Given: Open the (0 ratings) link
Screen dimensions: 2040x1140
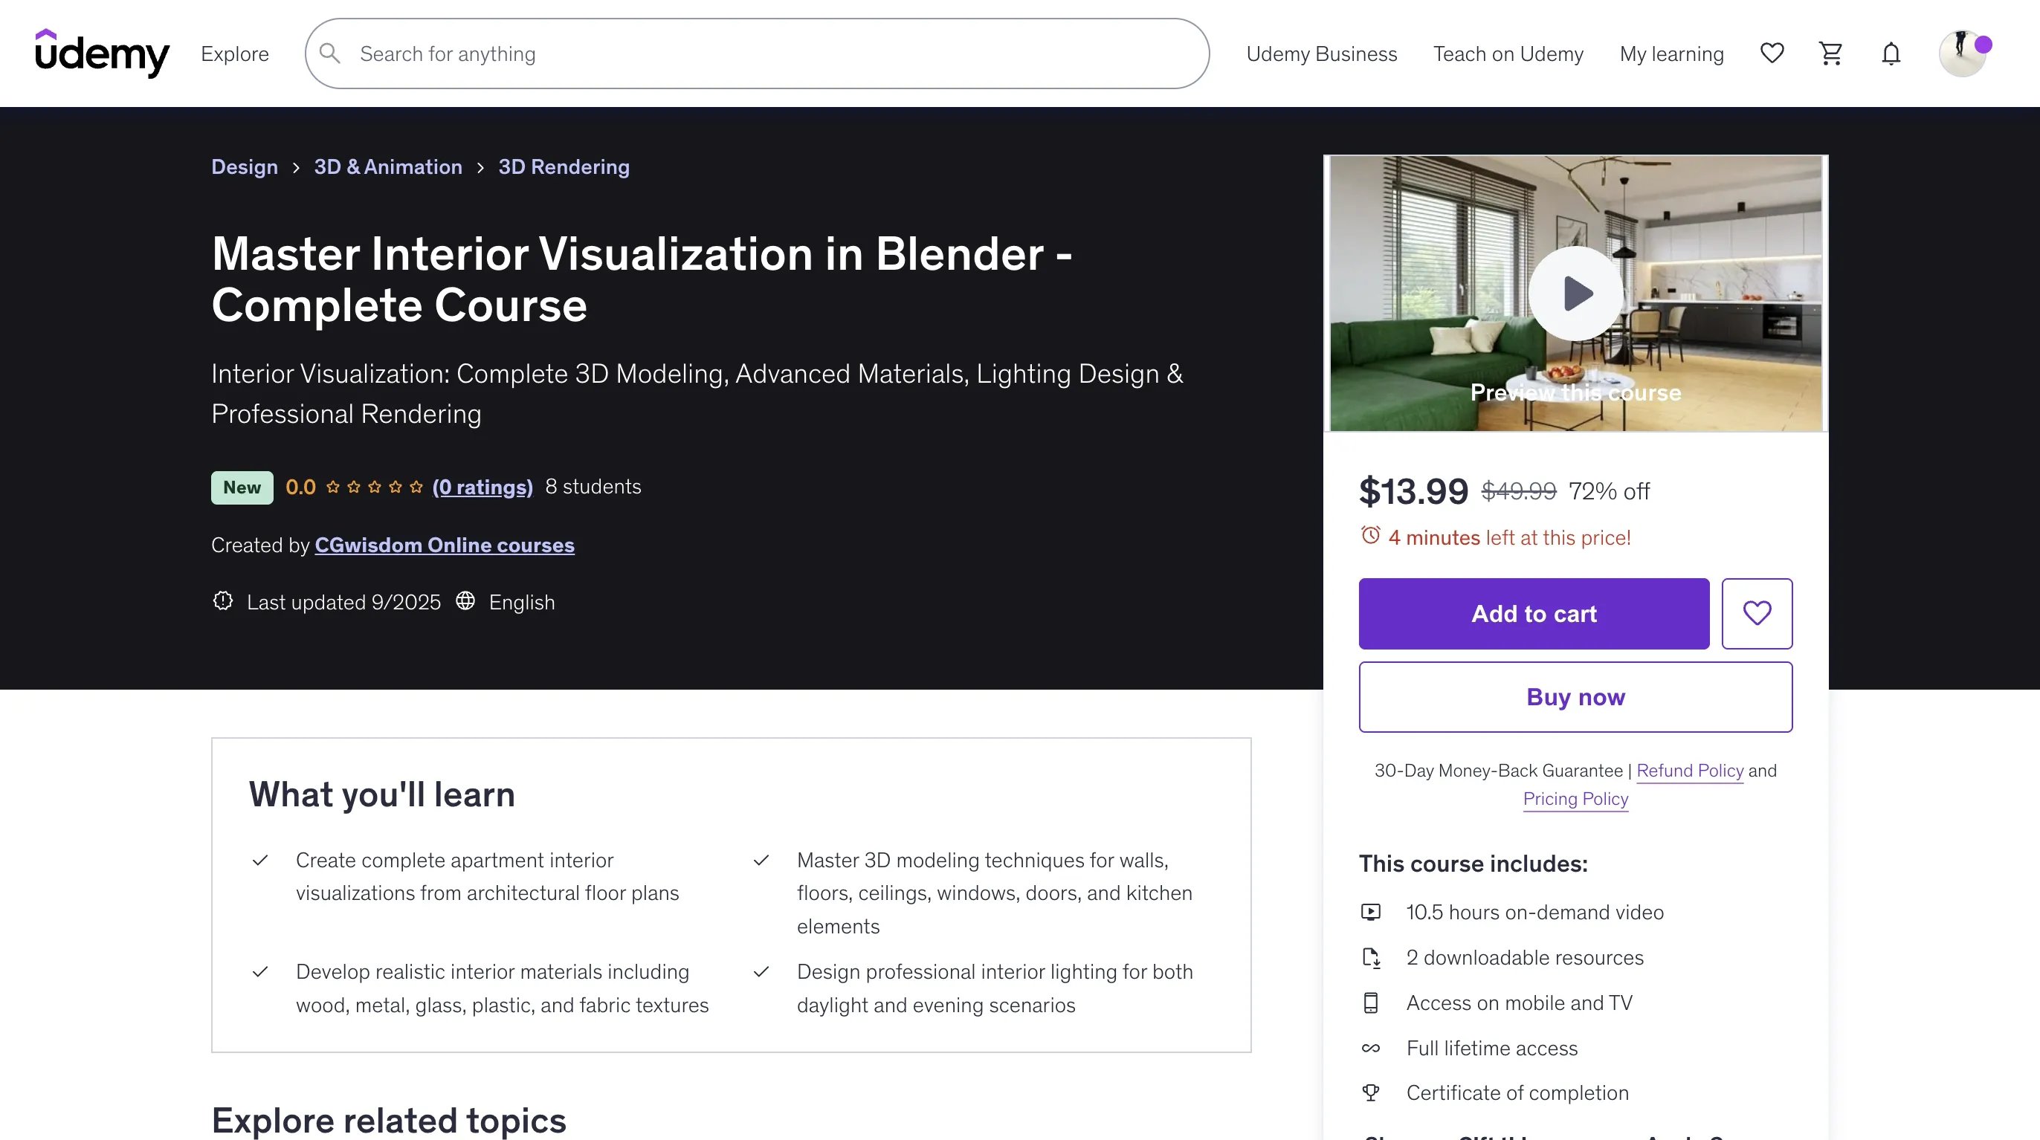Looking at the screenshot, I should (482, 487).
